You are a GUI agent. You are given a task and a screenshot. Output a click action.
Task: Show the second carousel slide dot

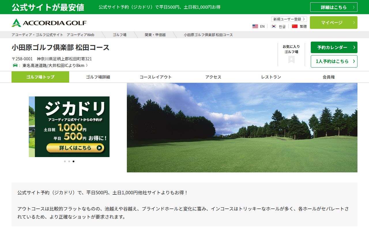click(69, 161)
